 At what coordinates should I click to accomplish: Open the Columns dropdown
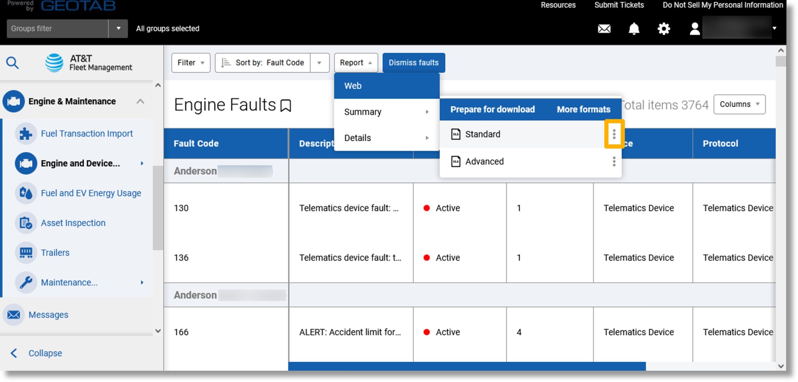pyautogui.click(x=739, y=104)
